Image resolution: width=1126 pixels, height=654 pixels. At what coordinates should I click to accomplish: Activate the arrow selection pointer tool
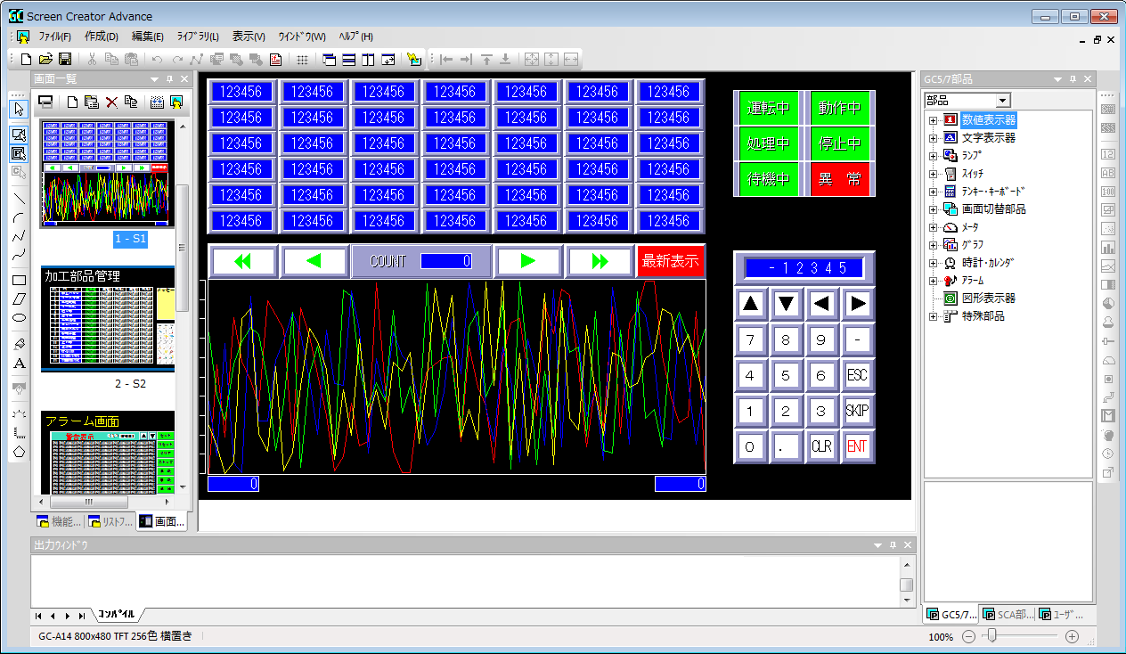[x=19, y=109]
